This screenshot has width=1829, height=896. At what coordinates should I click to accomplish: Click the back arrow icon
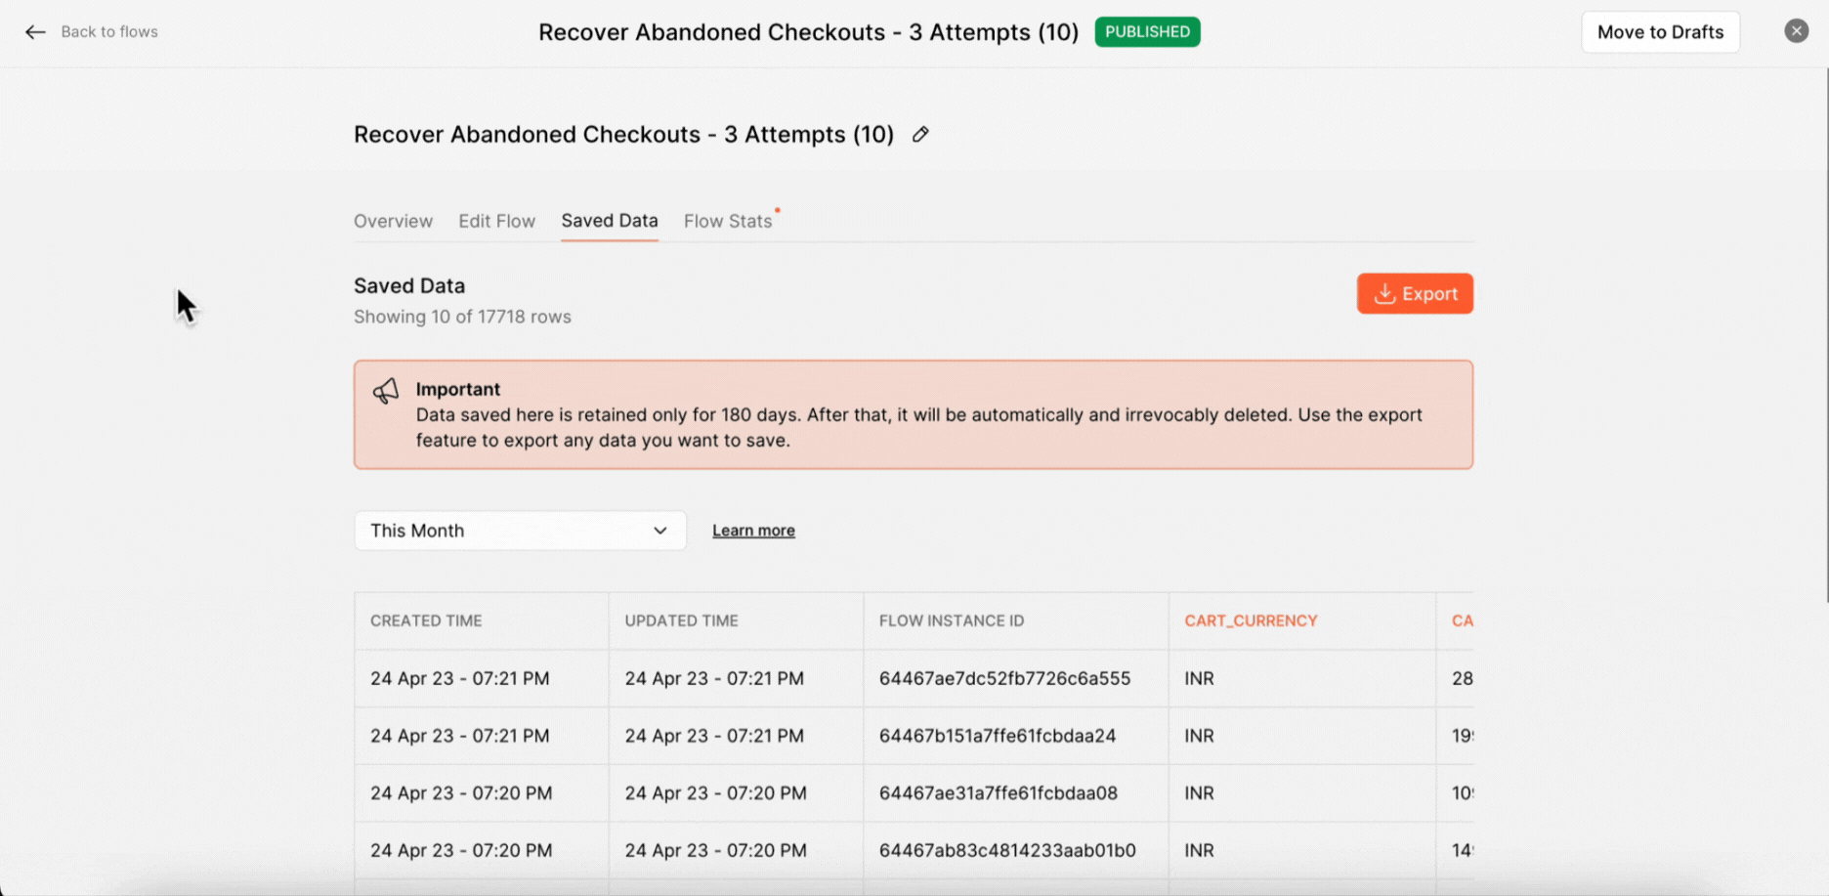tap(35, 32)
